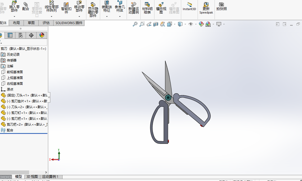Click the 配合 (Mate) paperclip tool
Viewport: 302px width, 181px height.
(25, 6)
